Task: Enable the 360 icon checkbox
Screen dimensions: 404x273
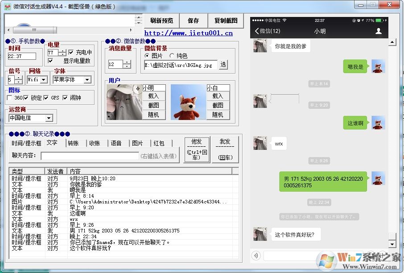Action: tap(10, 98)
